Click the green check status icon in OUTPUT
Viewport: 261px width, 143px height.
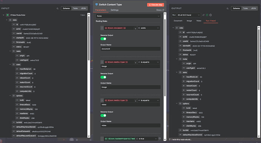pyautogui.click(x=207, y=15)
